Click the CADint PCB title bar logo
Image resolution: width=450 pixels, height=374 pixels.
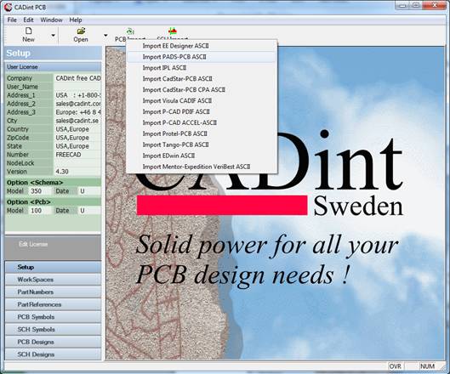(8, 7)
